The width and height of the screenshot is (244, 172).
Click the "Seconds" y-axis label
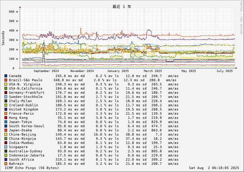click(x=3, y=38)
